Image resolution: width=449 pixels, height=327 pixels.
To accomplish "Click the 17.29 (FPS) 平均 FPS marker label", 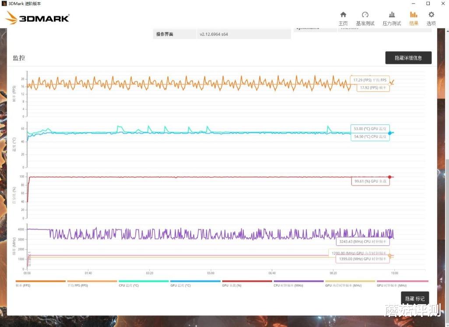I will tap(370, 80).
